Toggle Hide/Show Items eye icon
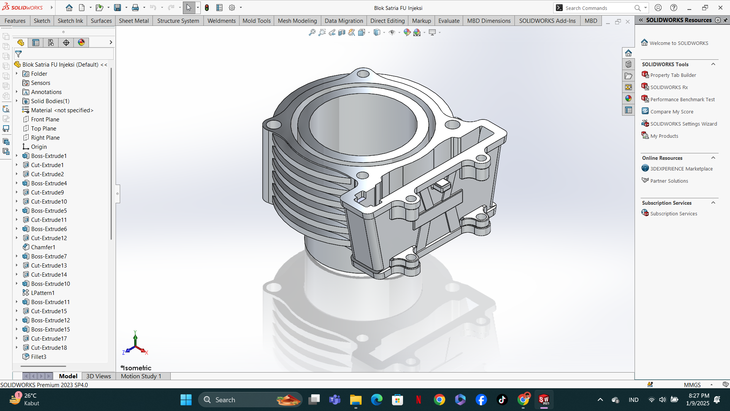The height and width of the screenshot is (411, 730). point(392,33)
